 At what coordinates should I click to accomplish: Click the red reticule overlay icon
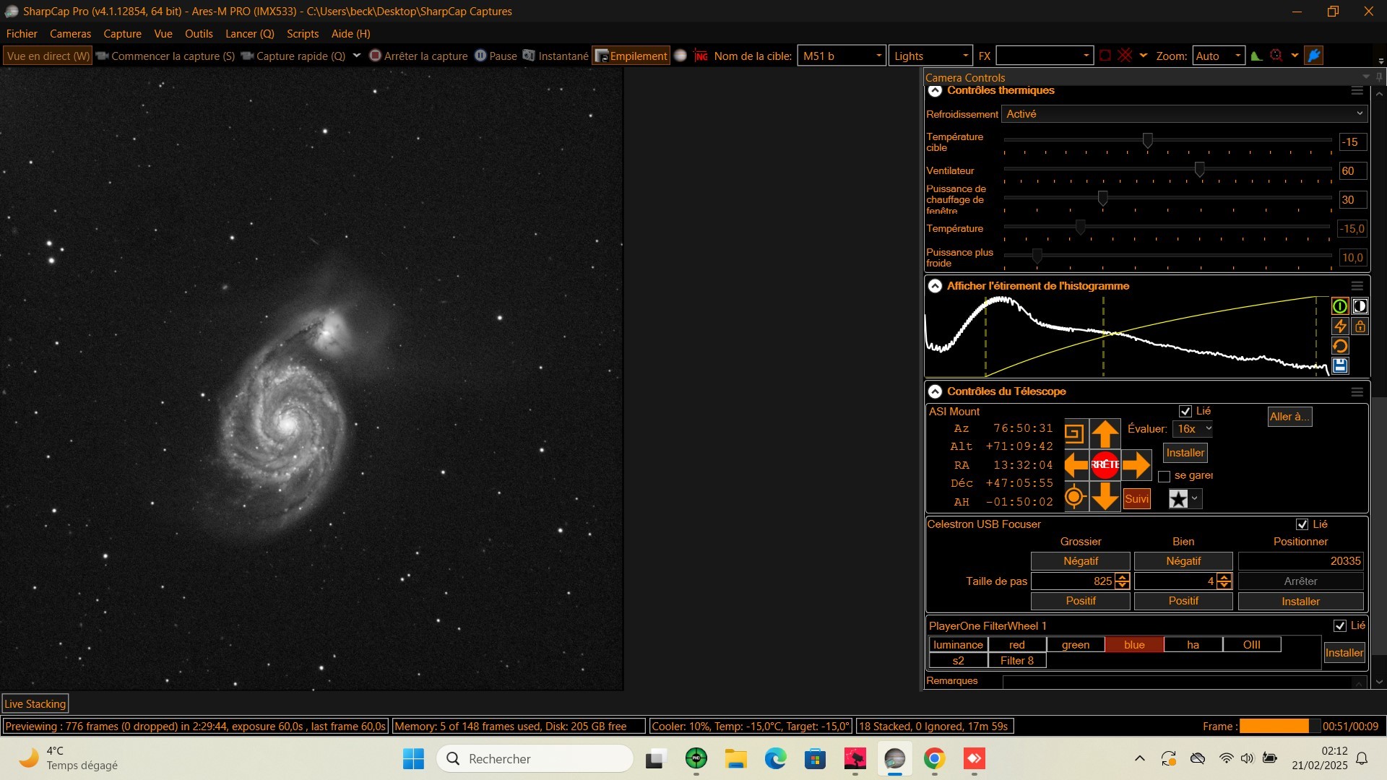(1125, 56)
